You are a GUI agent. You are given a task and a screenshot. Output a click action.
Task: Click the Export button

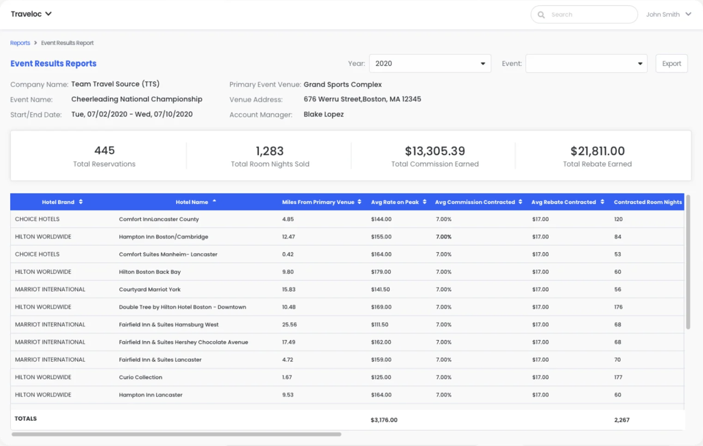[x=671, y=63]
